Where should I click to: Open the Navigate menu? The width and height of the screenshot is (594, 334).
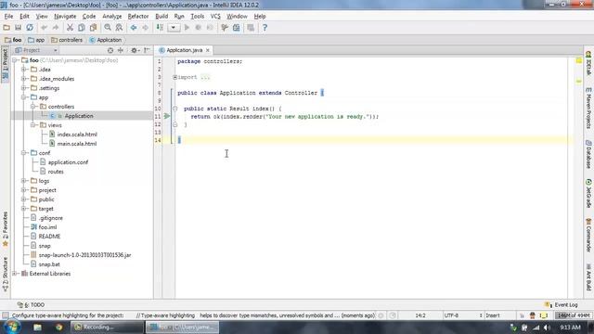[x=65, y=17]
